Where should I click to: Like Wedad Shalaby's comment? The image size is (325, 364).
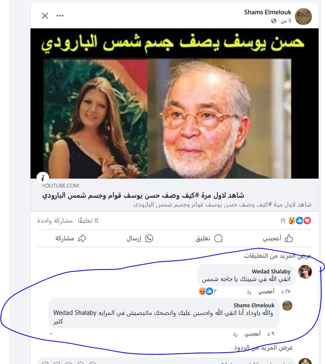click(266, 291)
